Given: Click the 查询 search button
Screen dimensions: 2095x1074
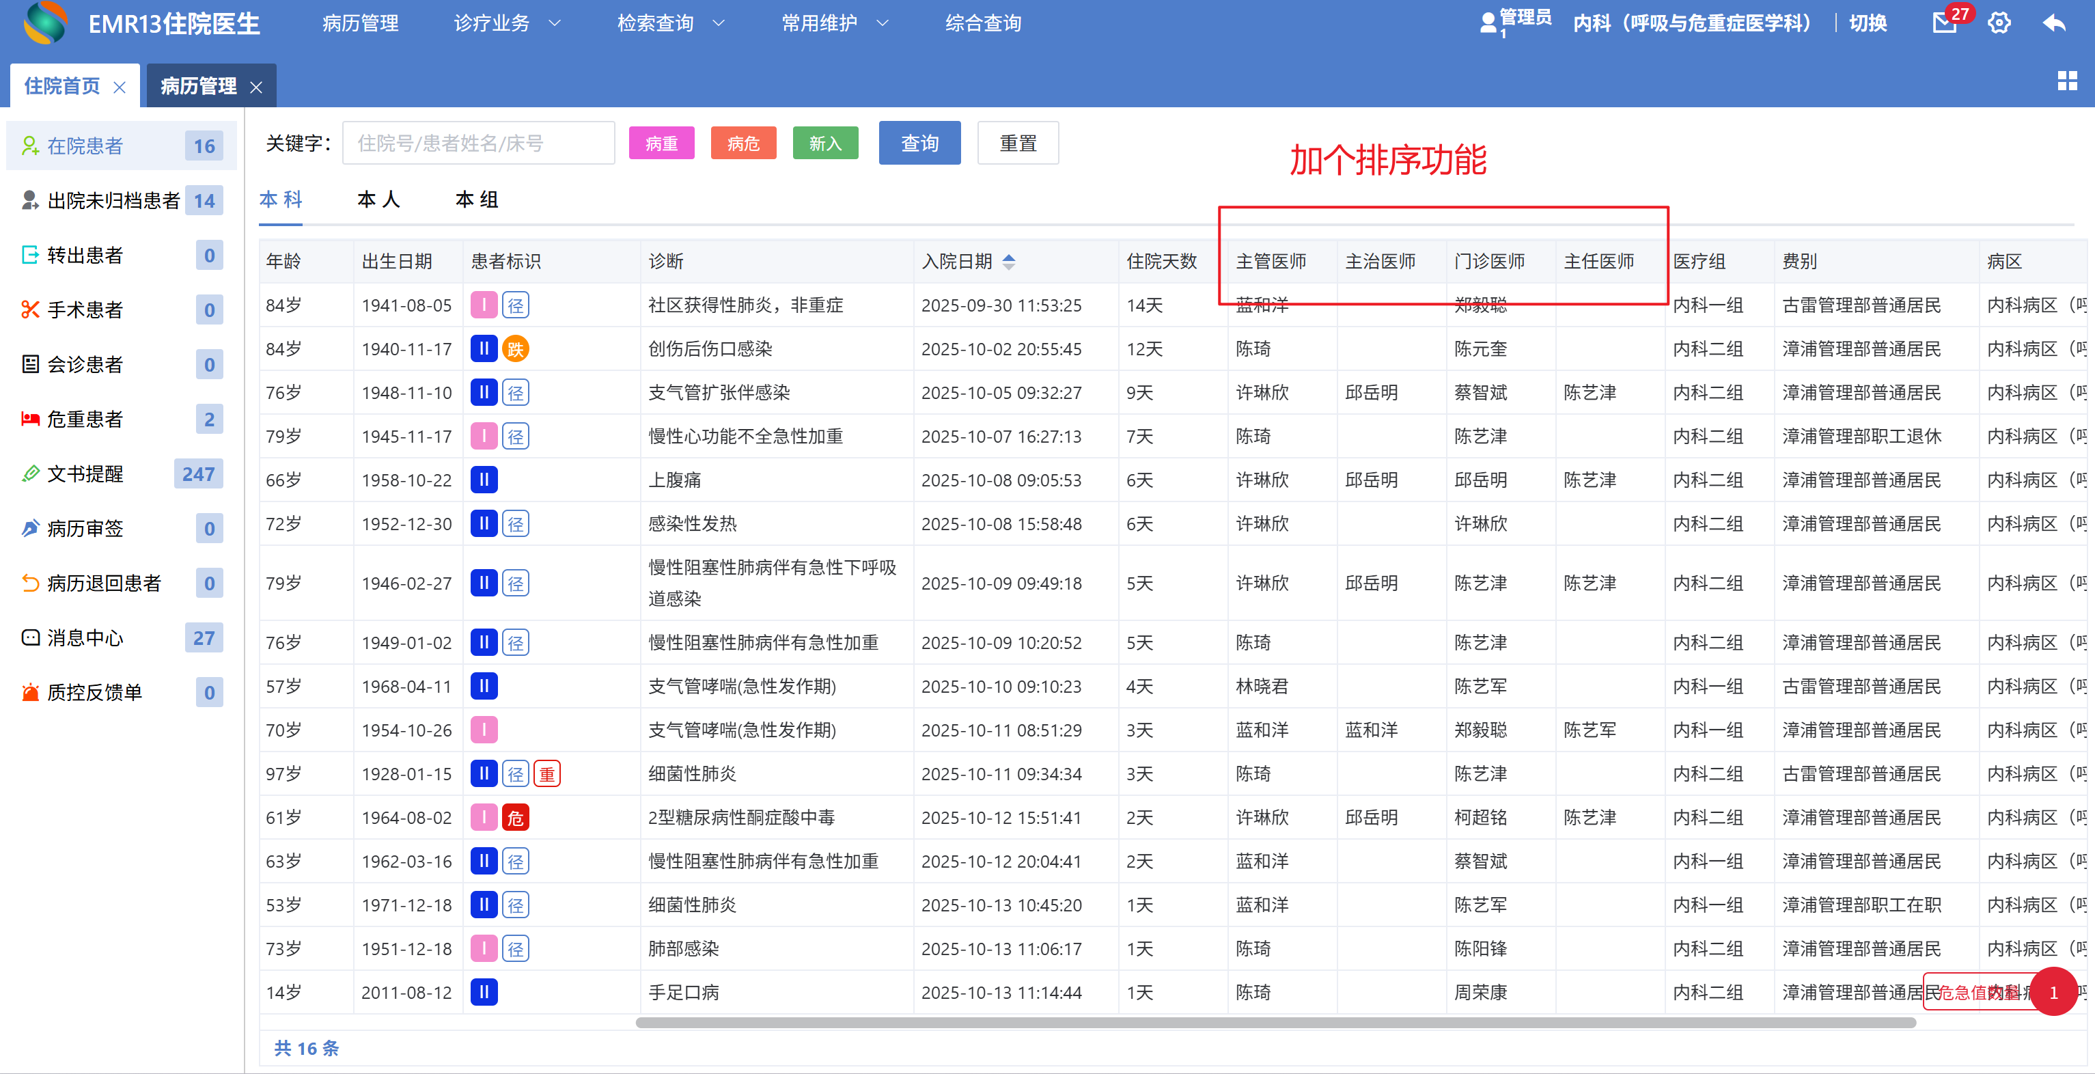Looking at the screenshot, I should (919, 143).
